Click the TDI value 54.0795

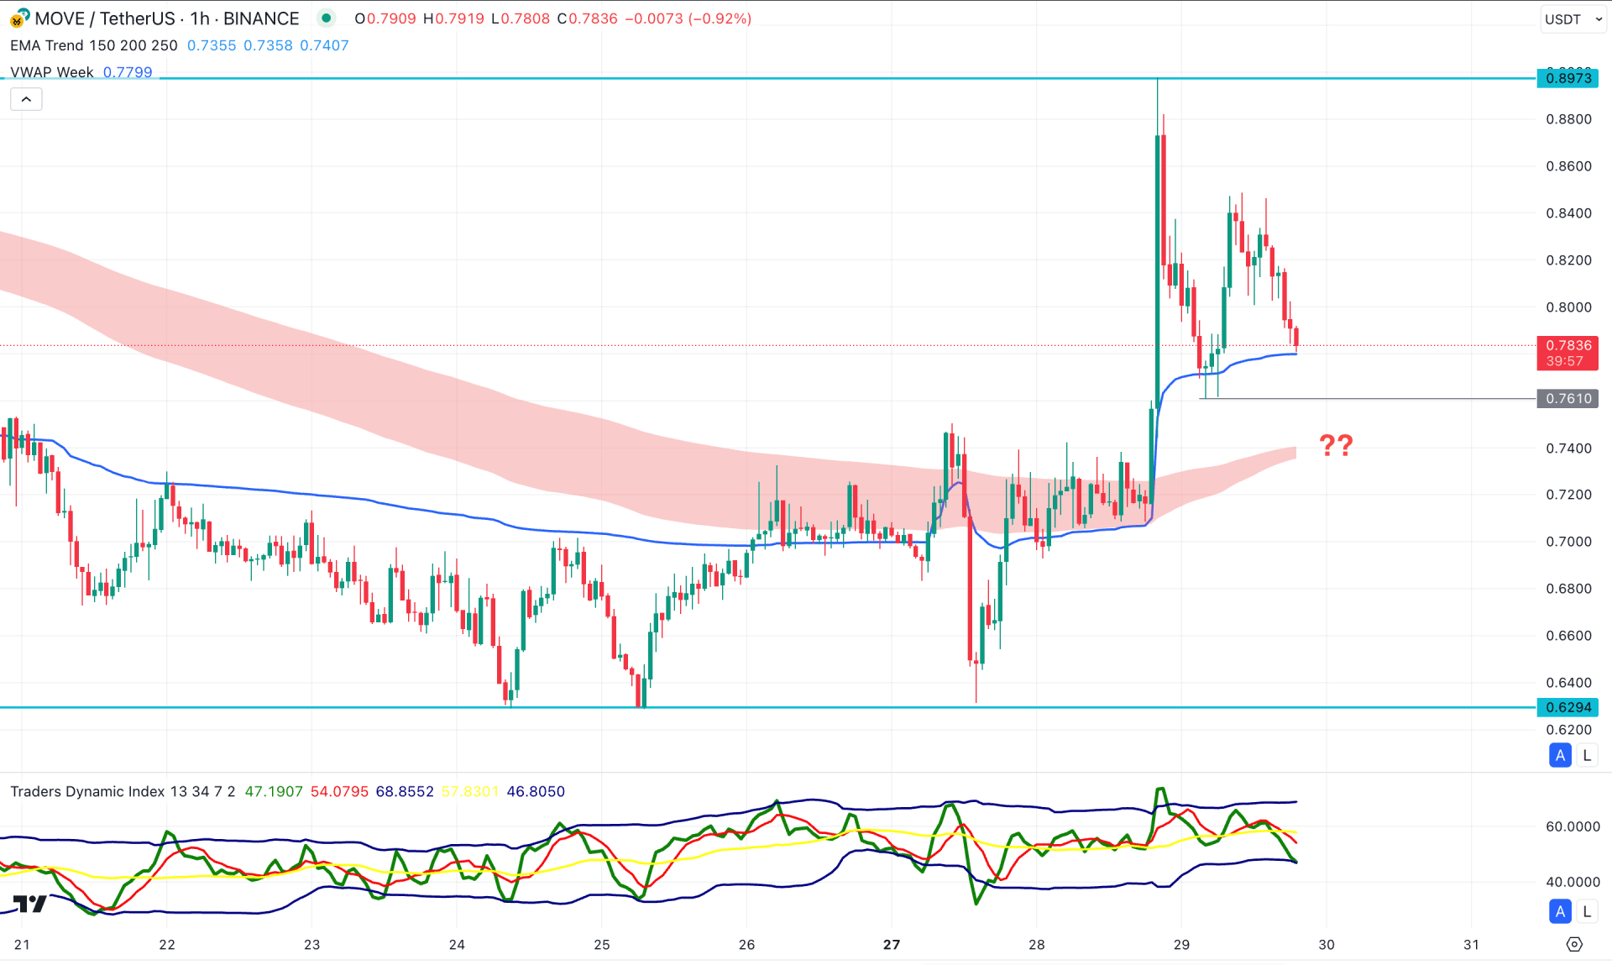(x=339, y=791)
